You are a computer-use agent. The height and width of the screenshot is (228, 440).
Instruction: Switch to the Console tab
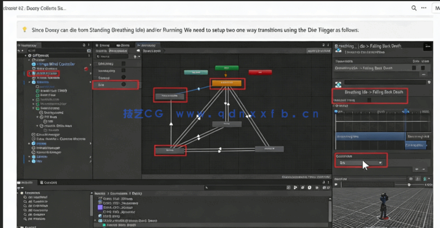(49, 182)
